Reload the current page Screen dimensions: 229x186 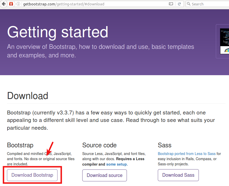point(179,4)
